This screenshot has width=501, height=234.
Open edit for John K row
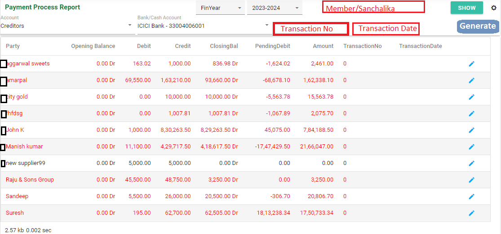click(x=471, y=130)
